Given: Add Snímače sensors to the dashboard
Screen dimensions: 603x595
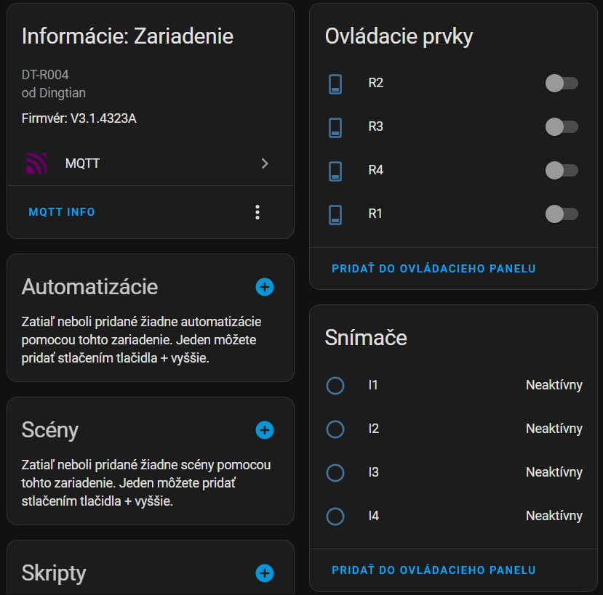Looking at the screenshot, I should (434, 570).
